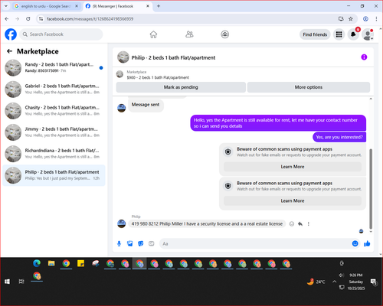Open the Facebook logo home link
The width and height of the screenshot is (383, 306).
click(11, 34)
